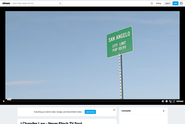Open the help question-mark icon
The height and width of the screenshot is (124, 185).
[152, 3]
